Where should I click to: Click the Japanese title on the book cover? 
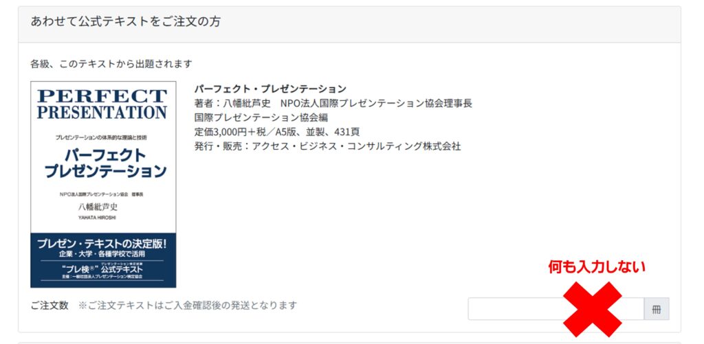tap(103, 163)
